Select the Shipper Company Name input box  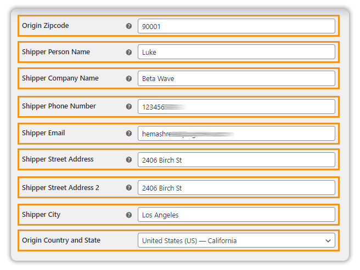point(236,78)
